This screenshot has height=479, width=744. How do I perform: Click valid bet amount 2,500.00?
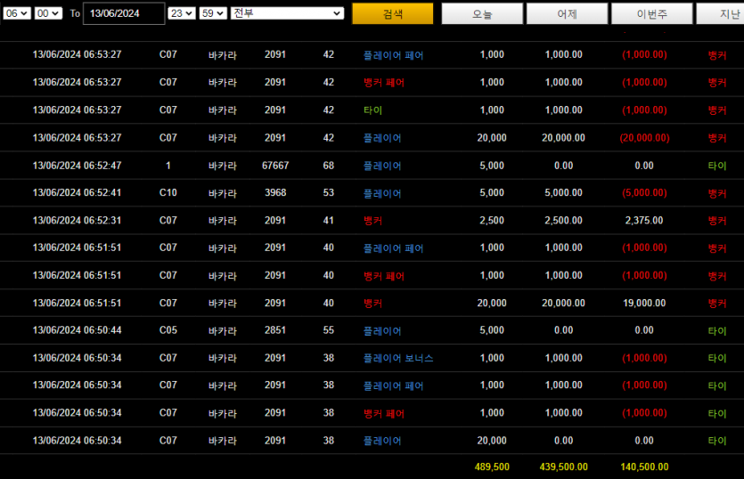pyautogui.click(x=563, y=221)
